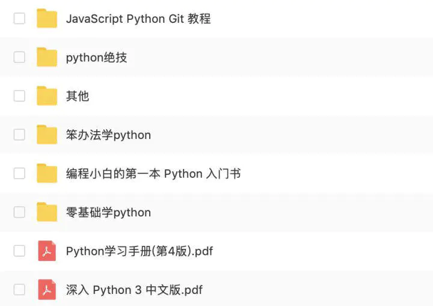The height and width of the screenshot is (306, 433).
Task: Open the 笨办法学python folder icon
Action: pyautogui.click(x=47, y=134)
